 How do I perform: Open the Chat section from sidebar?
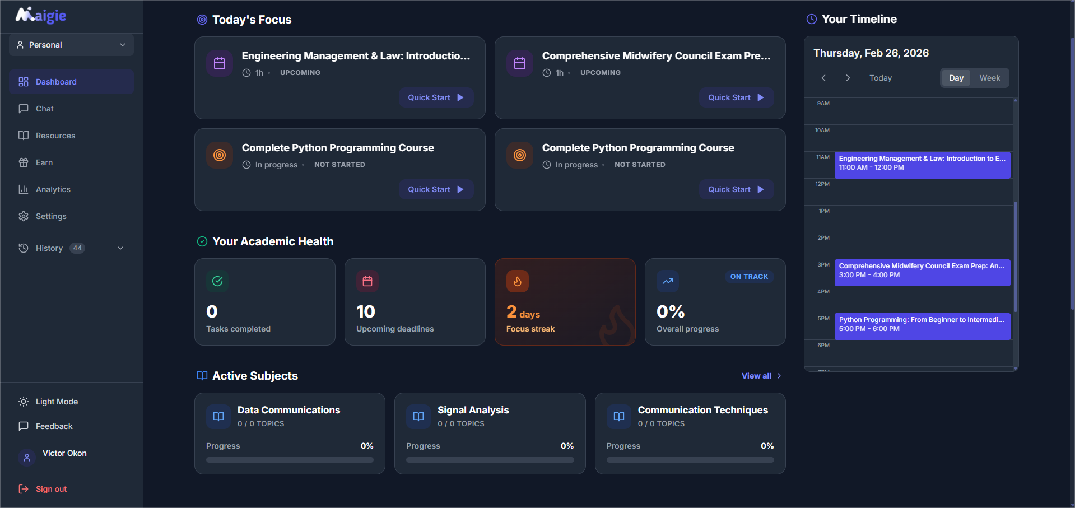(x=44, y=108)
